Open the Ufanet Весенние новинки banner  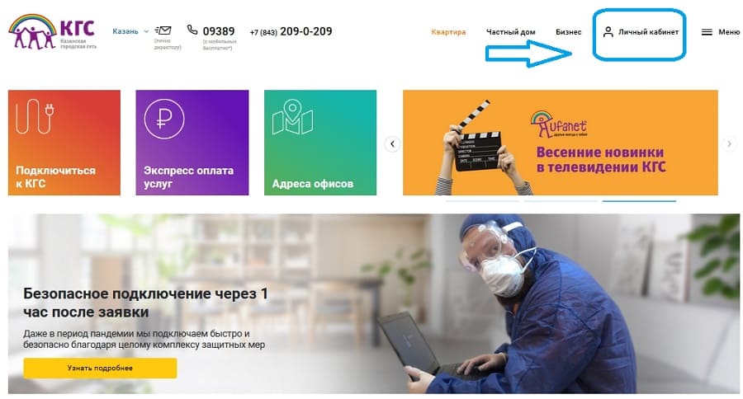(560, 143)
